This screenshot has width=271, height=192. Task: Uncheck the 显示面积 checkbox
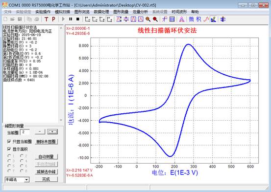pos(9,149)
